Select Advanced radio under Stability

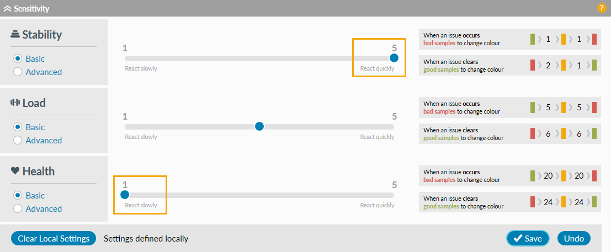(x=18, y=72)
